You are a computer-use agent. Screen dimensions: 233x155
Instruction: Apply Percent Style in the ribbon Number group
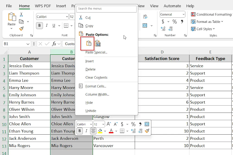point(174,22)
